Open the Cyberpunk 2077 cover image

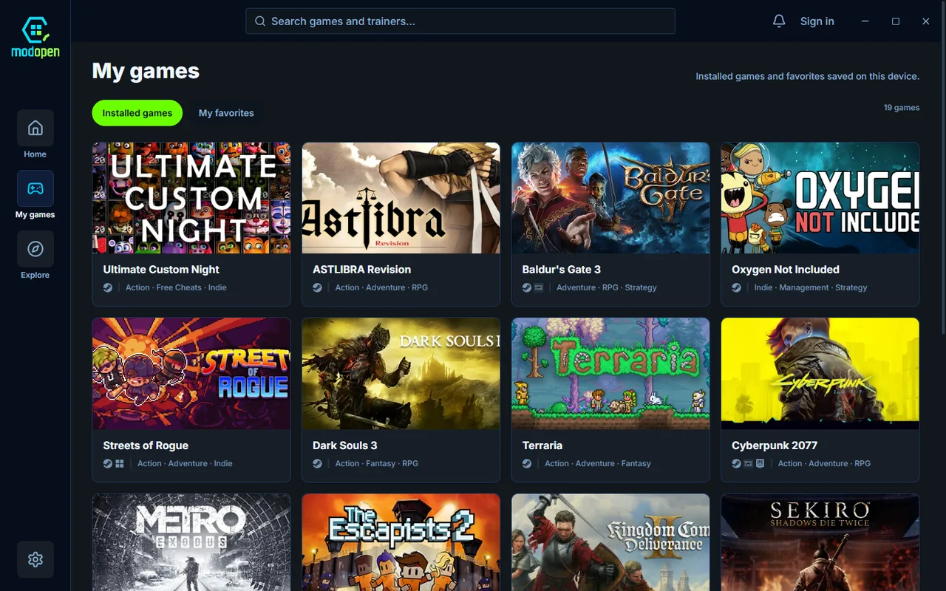click(820, 374)
